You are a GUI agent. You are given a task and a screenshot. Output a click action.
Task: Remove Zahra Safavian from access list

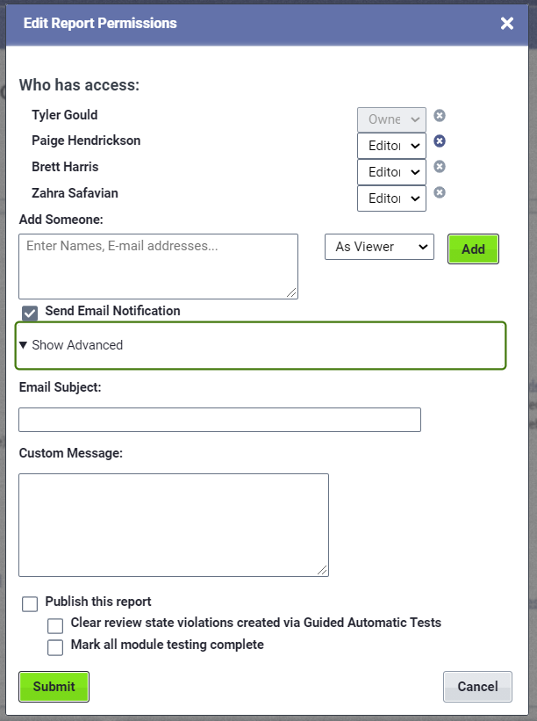coord(439,193)
